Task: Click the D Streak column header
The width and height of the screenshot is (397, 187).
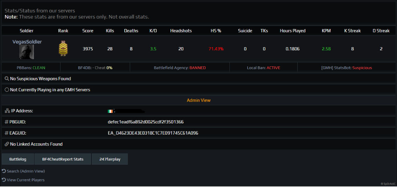Action: coord(381,31)
